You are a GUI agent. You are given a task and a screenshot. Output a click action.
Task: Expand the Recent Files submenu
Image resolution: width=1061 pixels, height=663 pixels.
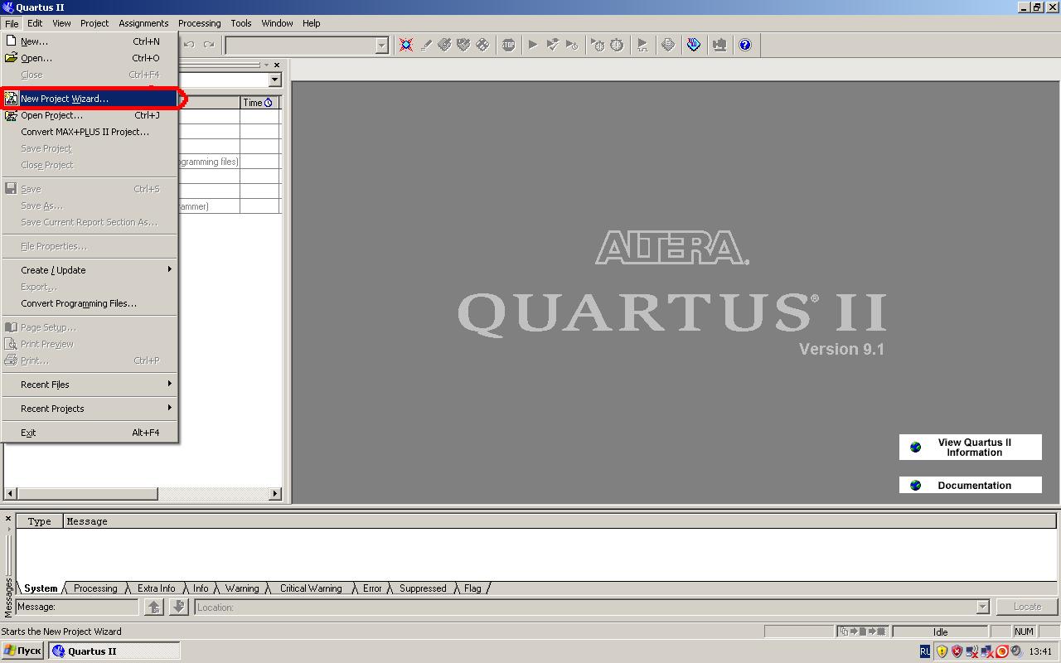click(90, 385)
